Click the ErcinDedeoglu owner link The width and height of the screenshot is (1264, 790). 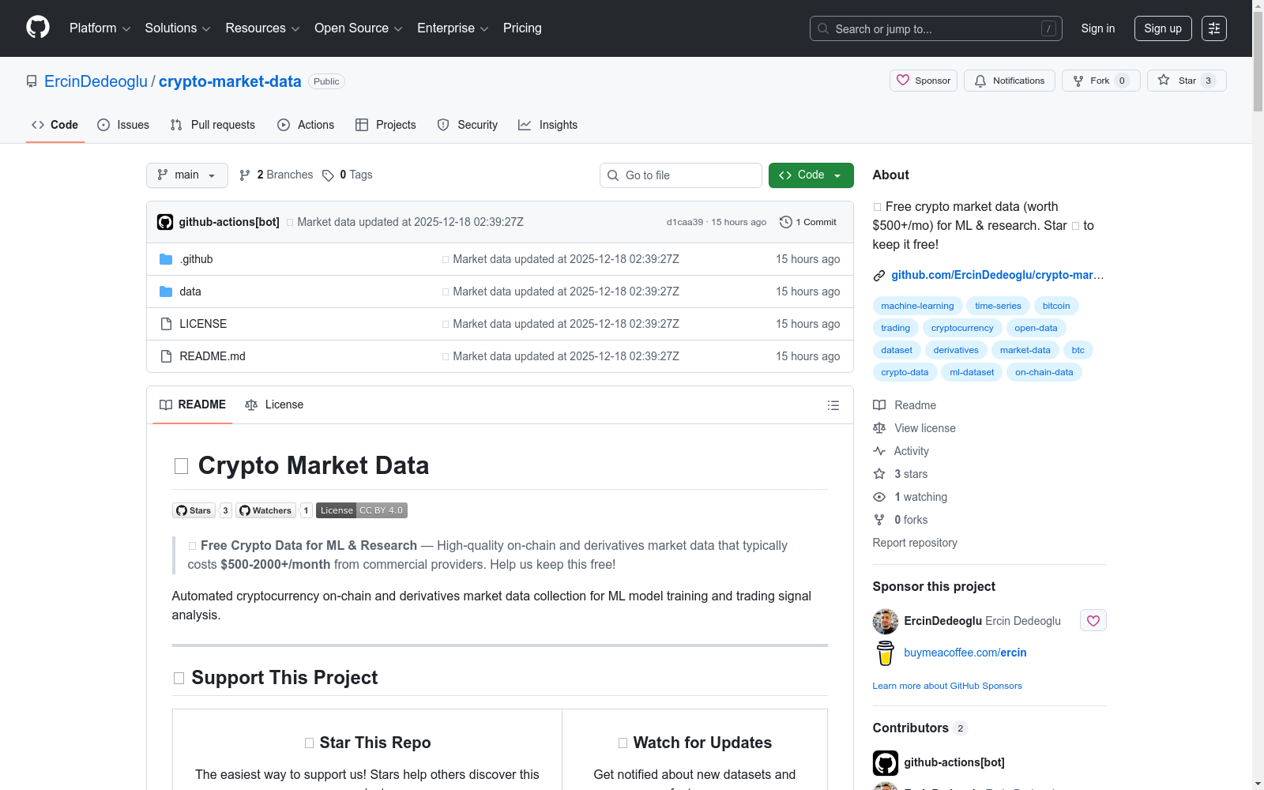pos(96,81)
